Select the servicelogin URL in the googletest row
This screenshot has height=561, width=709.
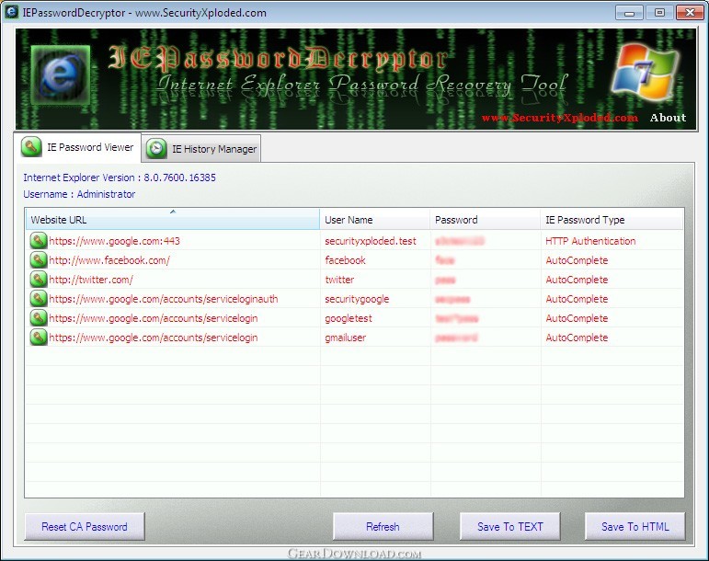(x=154, y=318)
